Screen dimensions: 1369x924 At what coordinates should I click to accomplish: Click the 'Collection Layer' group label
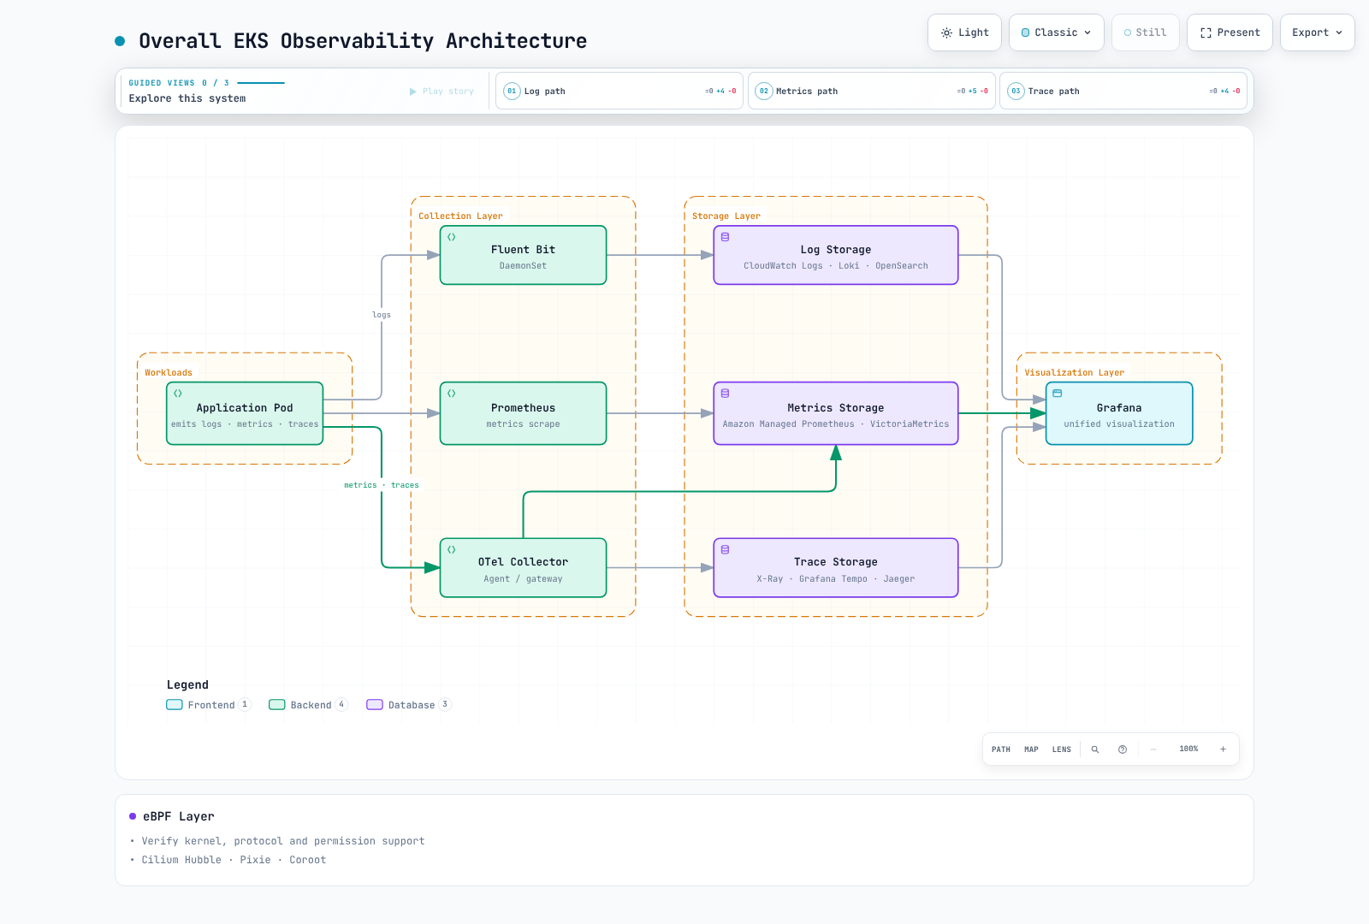(x=460, y=216)
